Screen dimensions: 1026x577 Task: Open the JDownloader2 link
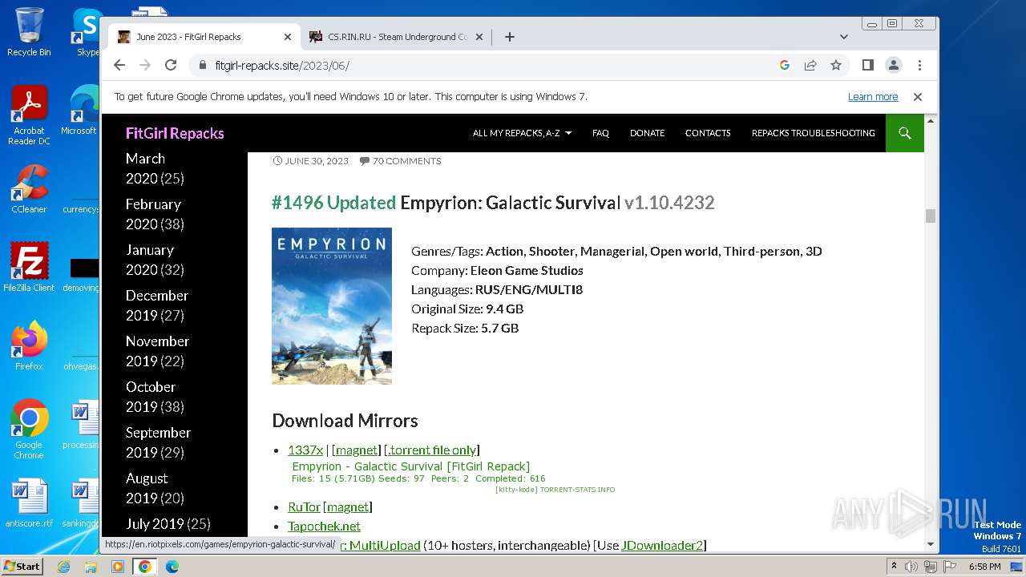(662, 546)
